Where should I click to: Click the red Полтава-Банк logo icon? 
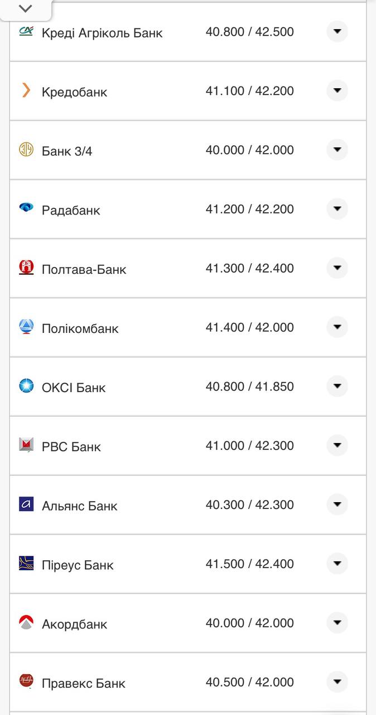[26, 268]
